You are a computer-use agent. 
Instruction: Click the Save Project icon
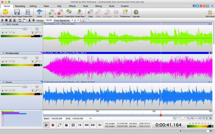click(17, 12)
